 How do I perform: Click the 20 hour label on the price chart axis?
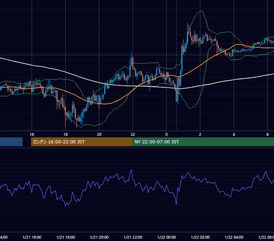coord(99,135)
